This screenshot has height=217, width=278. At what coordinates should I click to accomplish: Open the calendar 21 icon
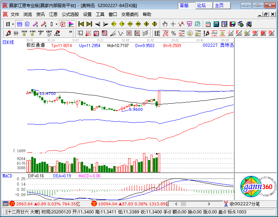208,24
